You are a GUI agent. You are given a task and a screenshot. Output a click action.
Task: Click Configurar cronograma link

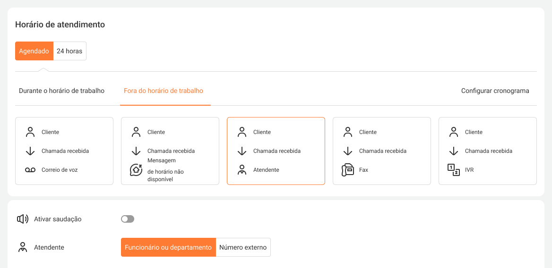[x=495, y=91]
